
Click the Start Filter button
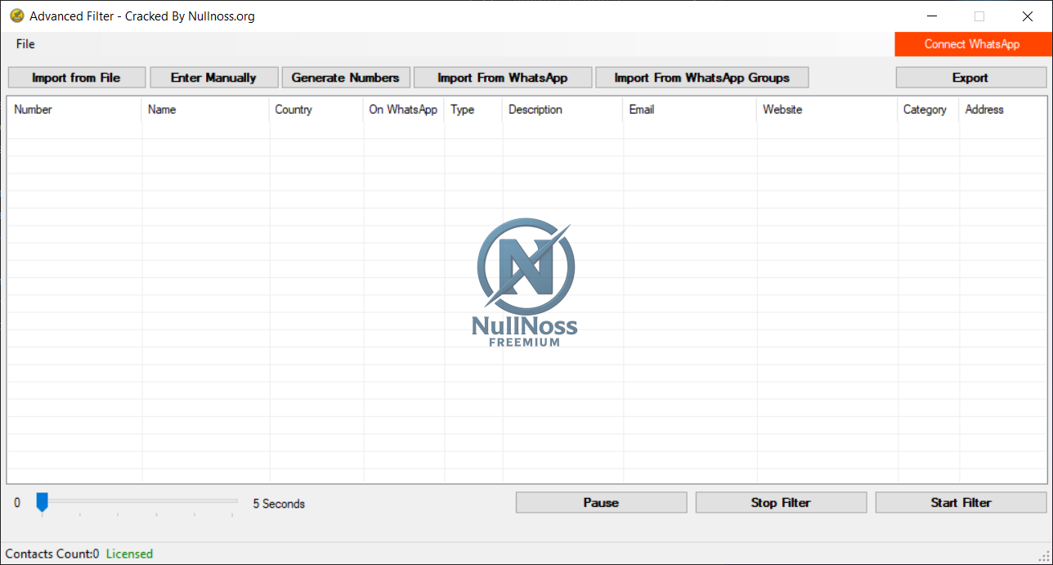coord(961,503)
